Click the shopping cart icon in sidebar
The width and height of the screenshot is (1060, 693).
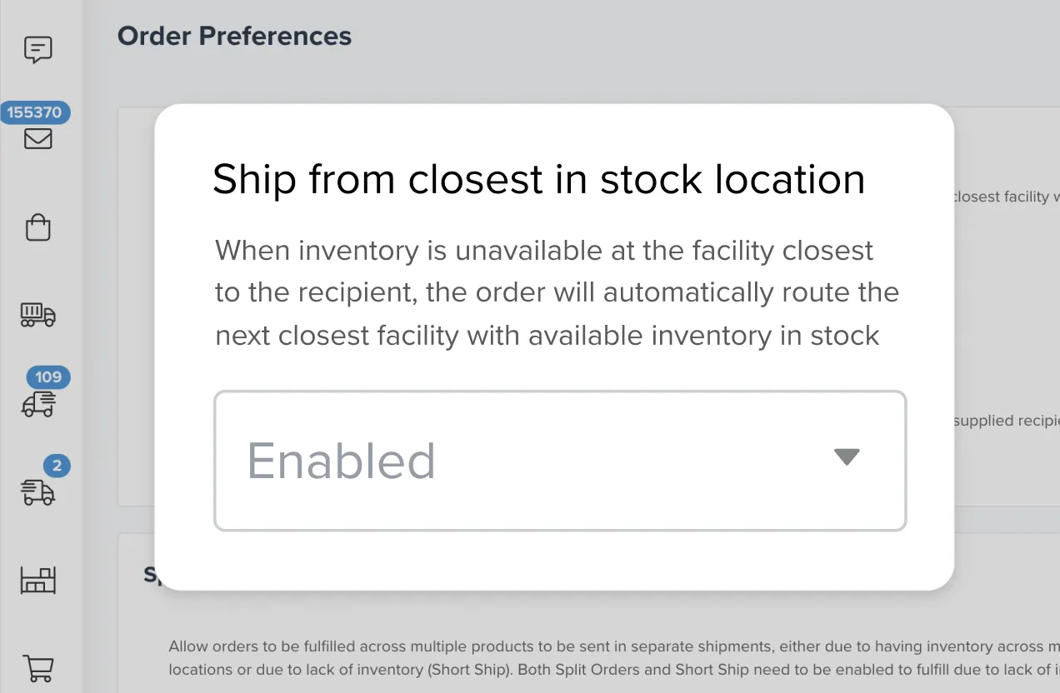(37, 669)
